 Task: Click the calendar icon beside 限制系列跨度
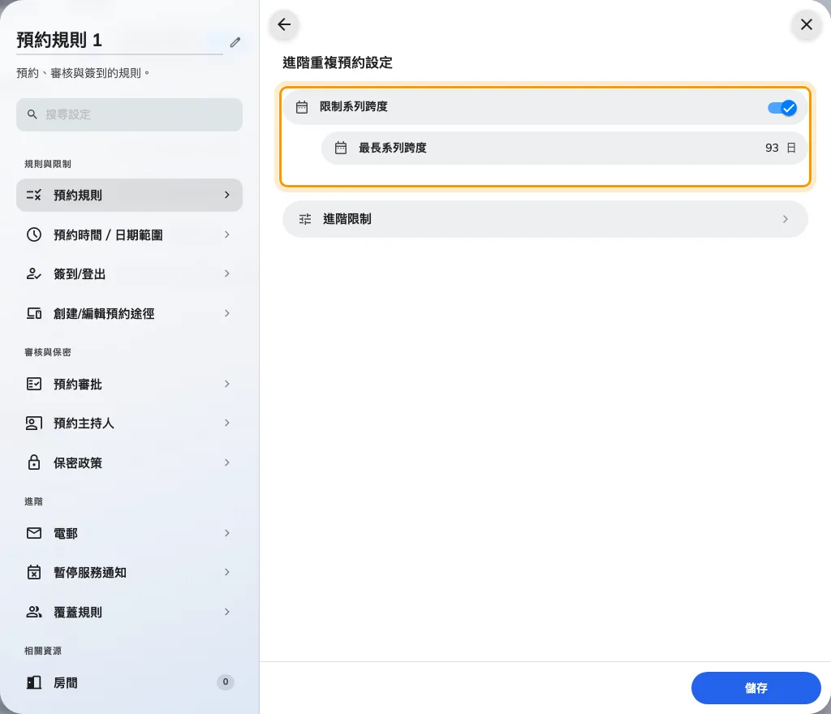[302, 107]
